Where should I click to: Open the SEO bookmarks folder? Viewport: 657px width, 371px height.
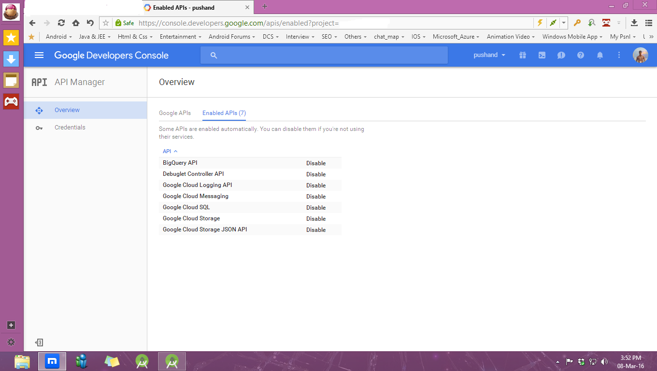click(329, 37)
